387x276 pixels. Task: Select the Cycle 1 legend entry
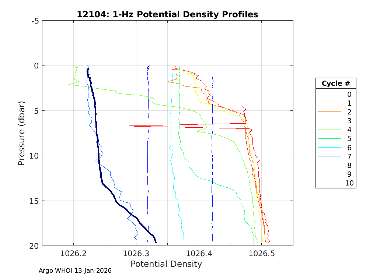point(335,103)
